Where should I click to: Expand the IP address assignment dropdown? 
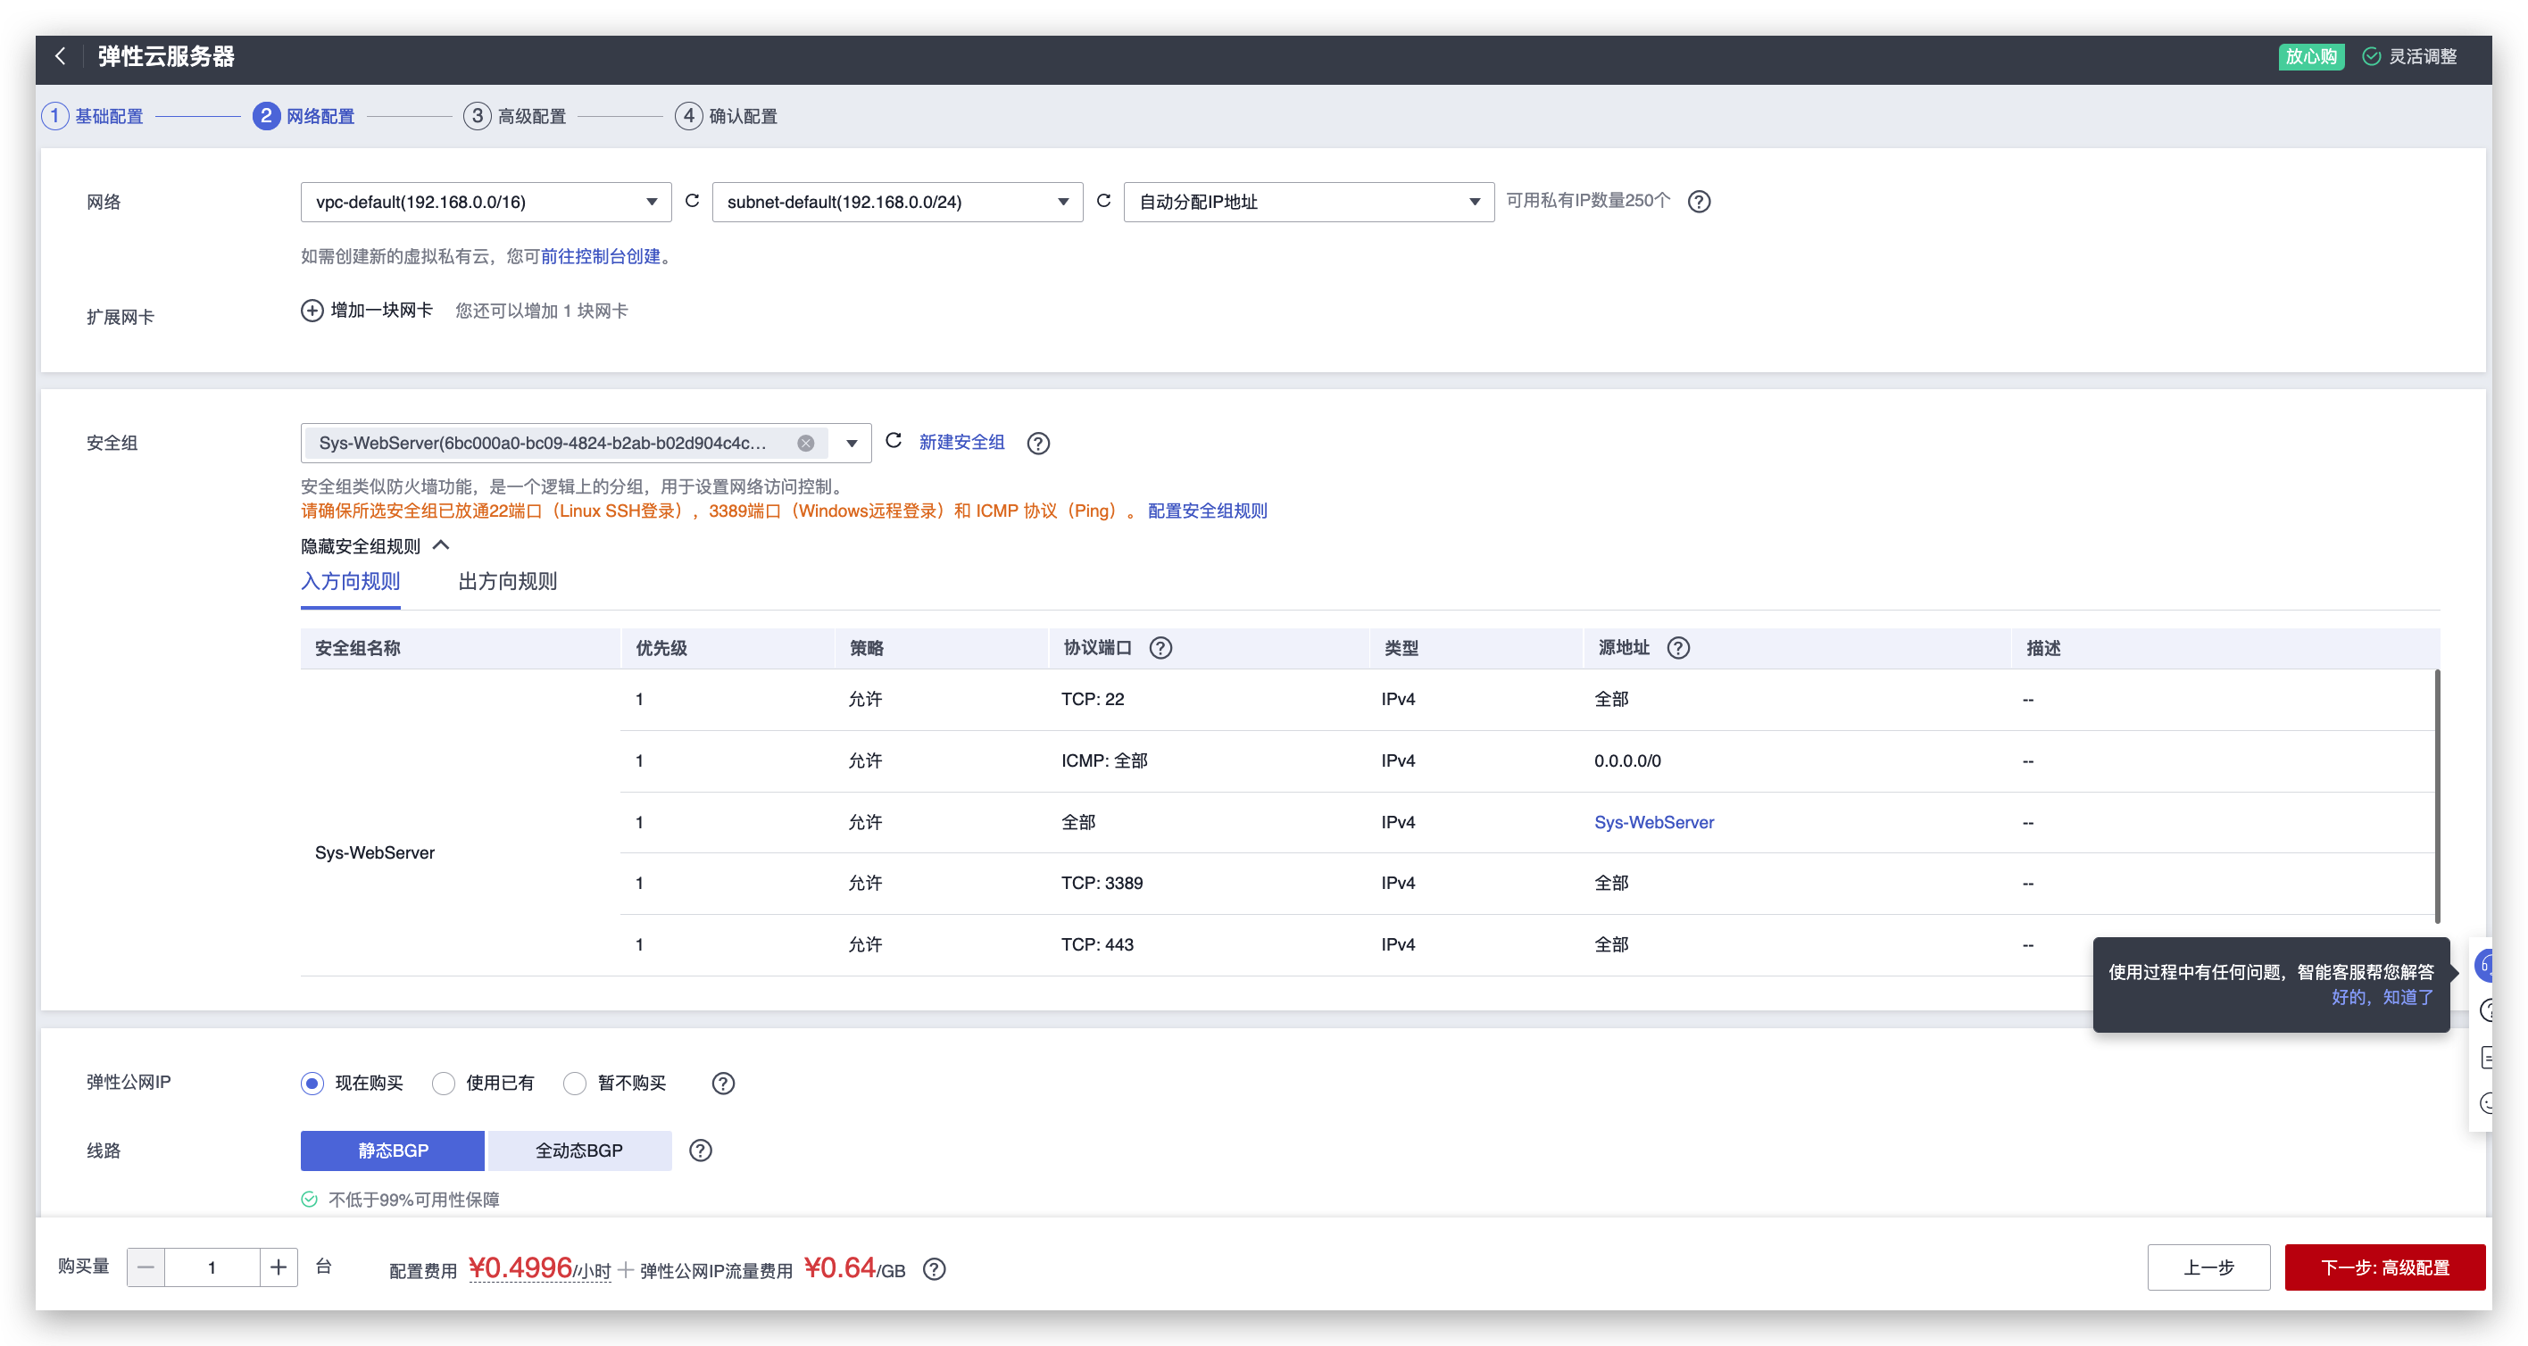(x=1302, y=201)
